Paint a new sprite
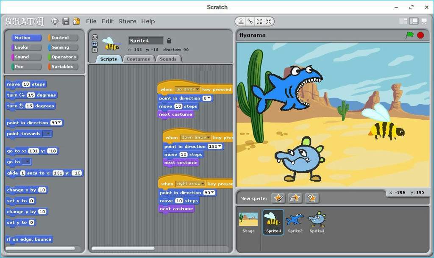434x258 pixels. (x=278, y=198)
